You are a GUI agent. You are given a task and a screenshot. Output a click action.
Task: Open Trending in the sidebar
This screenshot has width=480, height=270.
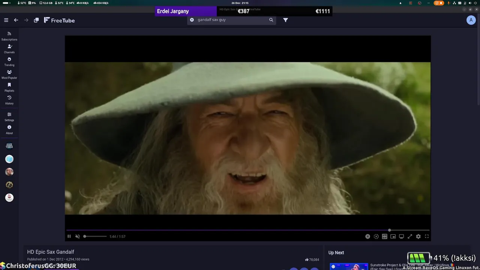pos(9,61)
